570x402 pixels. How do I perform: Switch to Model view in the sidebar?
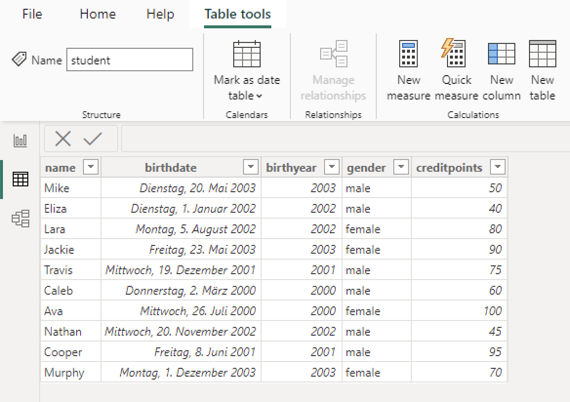(x=20, y=219)
